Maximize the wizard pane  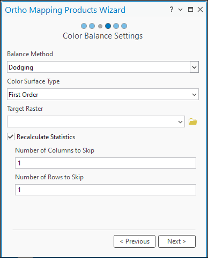190,9
